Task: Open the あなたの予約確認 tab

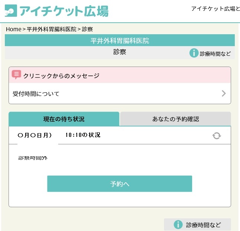Action: click(x=175, y=119)
